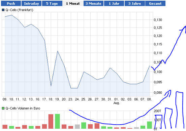186x131 pixels.
Task: Click the 0,125 price axis label
Action: pyautogui.click(x=158, y=28)
